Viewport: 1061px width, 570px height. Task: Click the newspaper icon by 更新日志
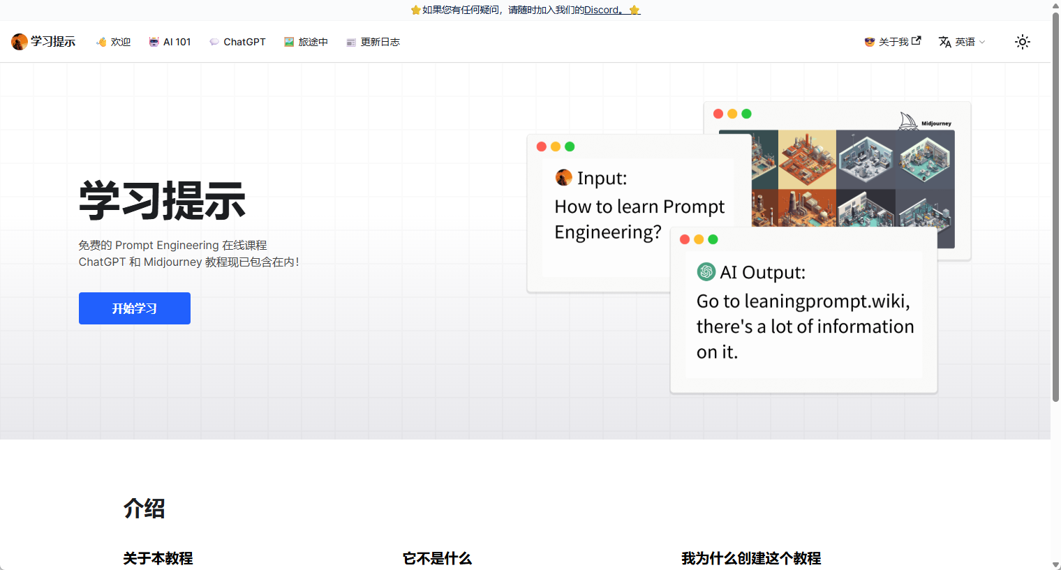coord(351,42)
